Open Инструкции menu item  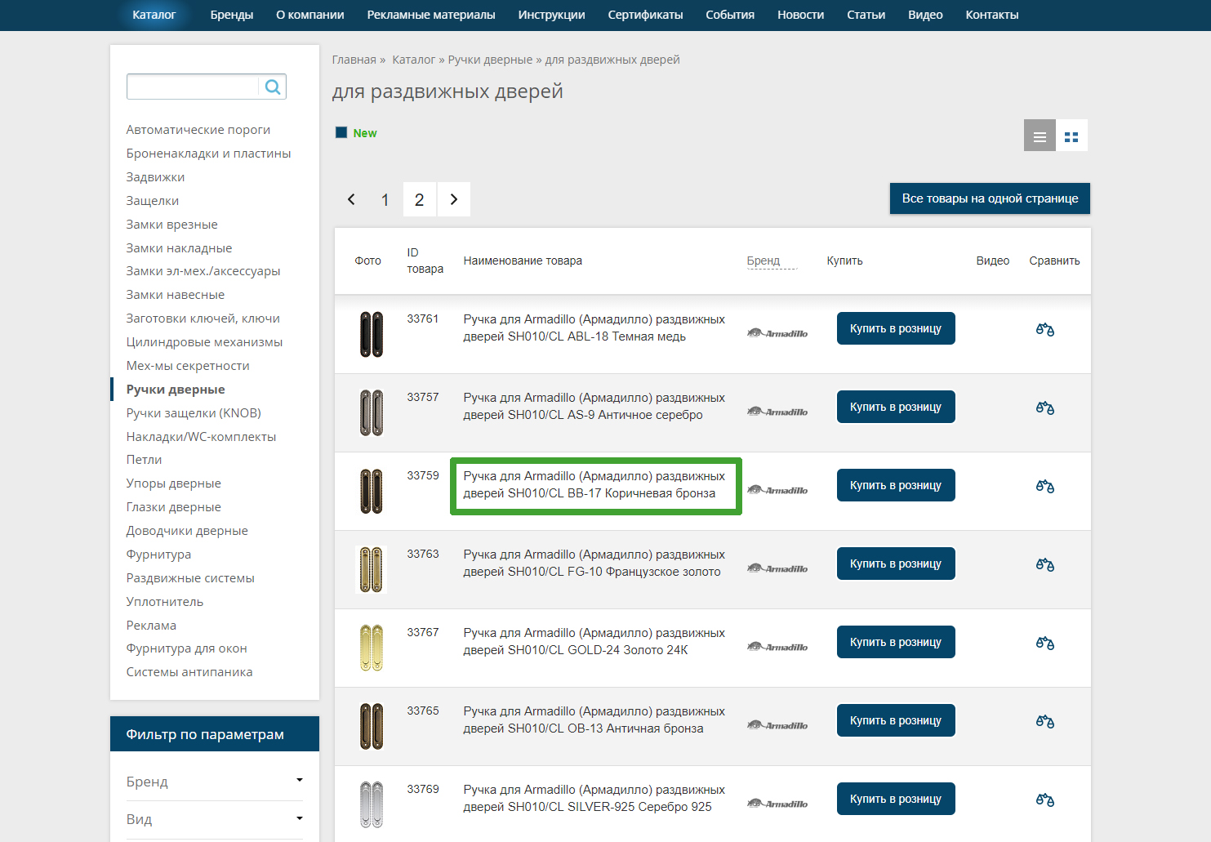coord(551,15)
